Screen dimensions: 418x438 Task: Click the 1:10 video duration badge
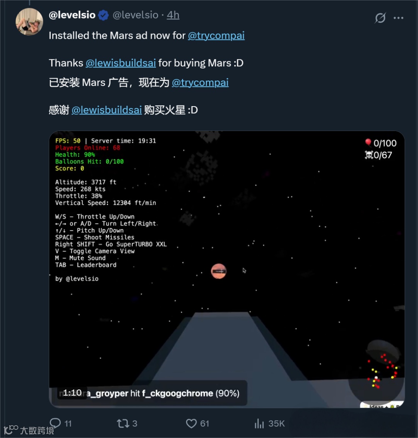coord(72,393)
